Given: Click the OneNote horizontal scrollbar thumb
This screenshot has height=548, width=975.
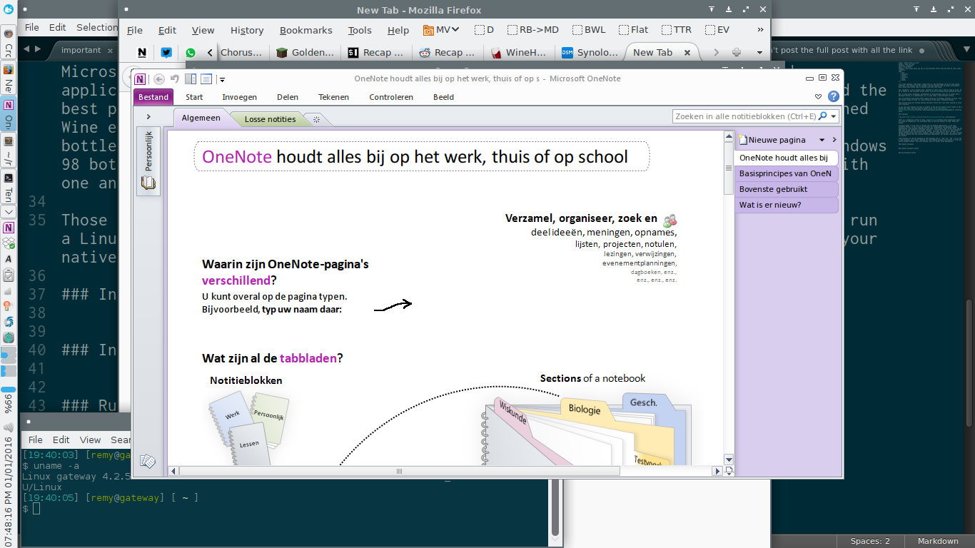Looking at the screenshot, I should (x=399, y=471).
